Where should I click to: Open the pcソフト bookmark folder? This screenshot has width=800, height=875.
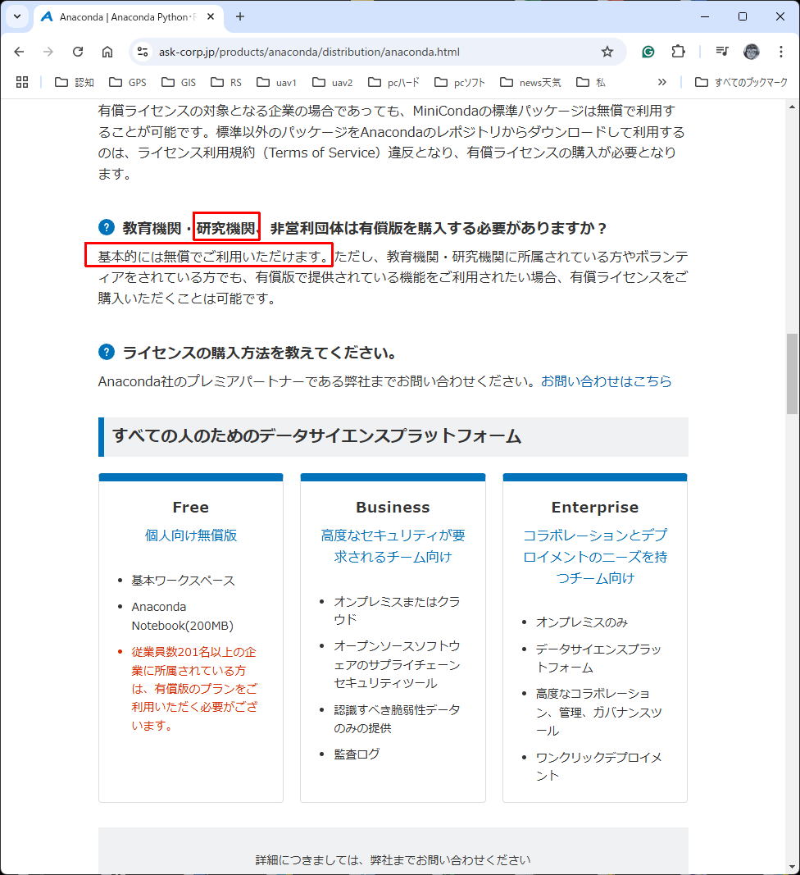[460, 83]
